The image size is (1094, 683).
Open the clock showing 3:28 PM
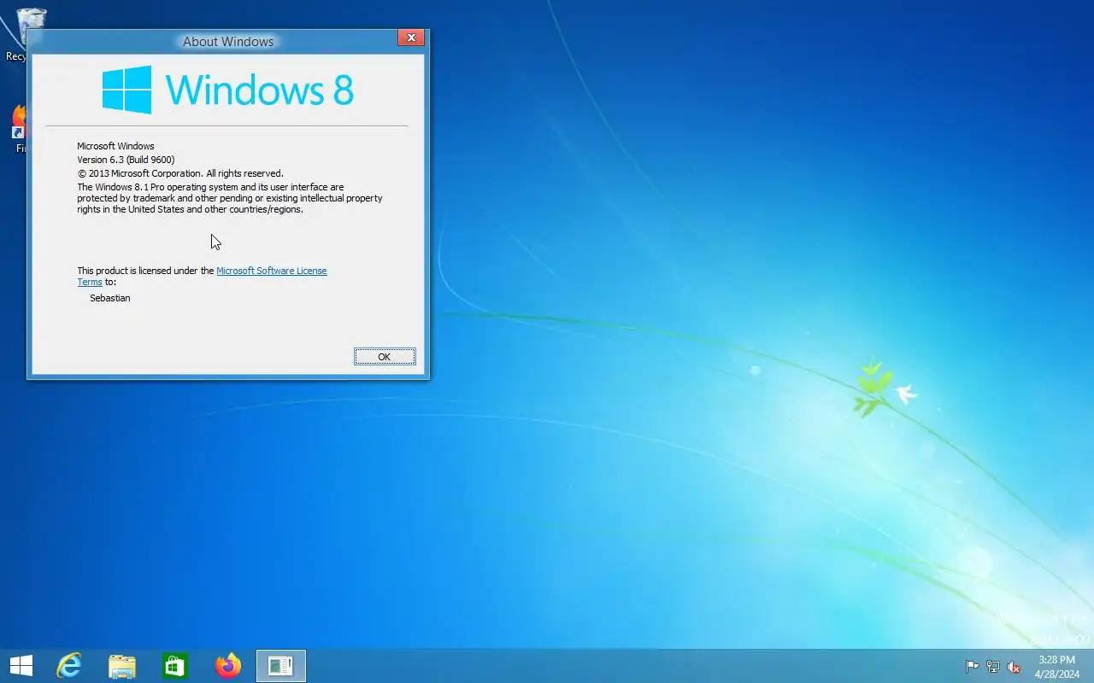click(x=1057, y=667)
